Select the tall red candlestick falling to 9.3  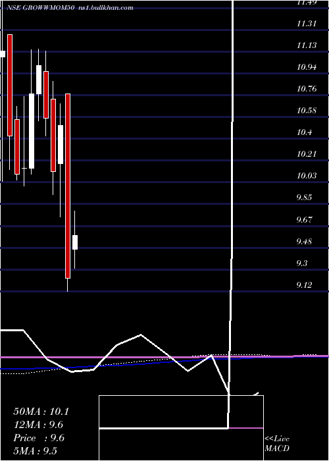68,186
